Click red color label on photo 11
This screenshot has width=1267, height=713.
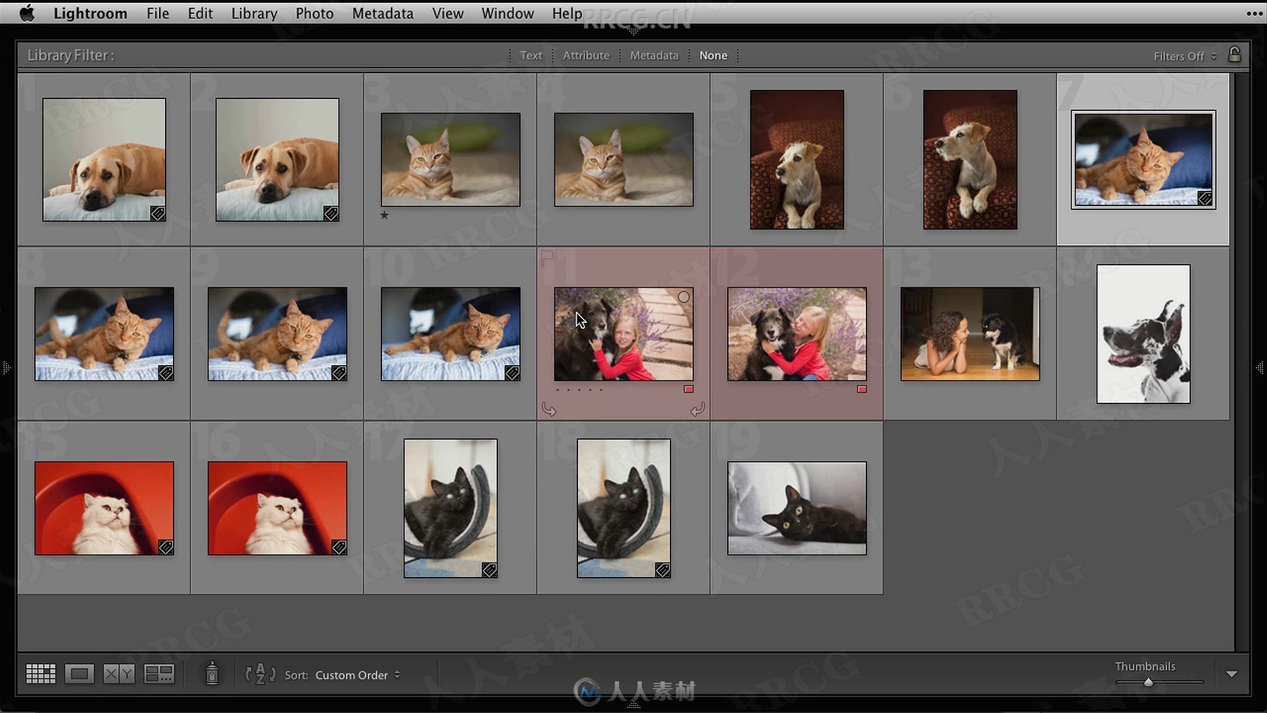pyautogui.click(x=689, y=390)
